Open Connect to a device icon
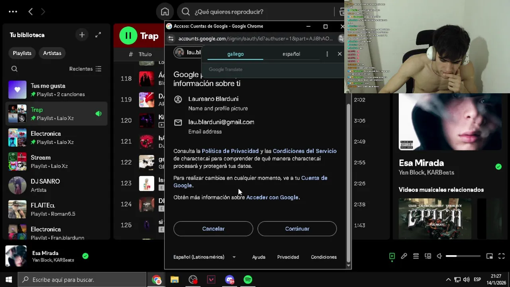This screenshot has height=287, width=510. 428,256
